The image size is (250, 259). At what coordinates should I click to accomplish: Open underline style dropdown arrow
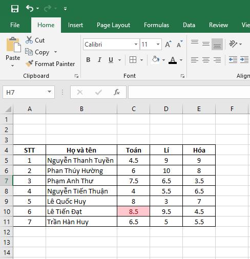pyautogui.click(x=120, y=60)
